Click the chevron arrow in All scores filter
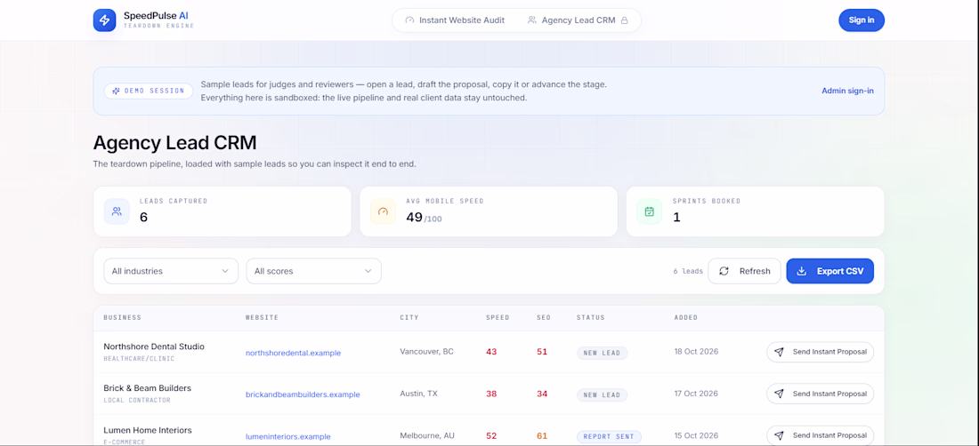Viewport: 979px width, 446px height. [x=368, y=271]
